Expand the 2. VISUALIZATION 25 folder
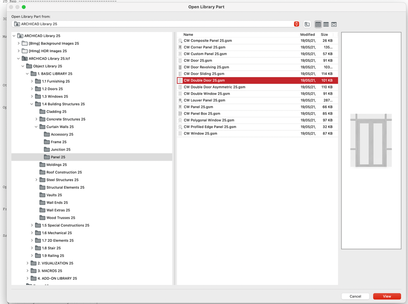Image resolution: width=408 pixels, height=304 pixels. 27,263
